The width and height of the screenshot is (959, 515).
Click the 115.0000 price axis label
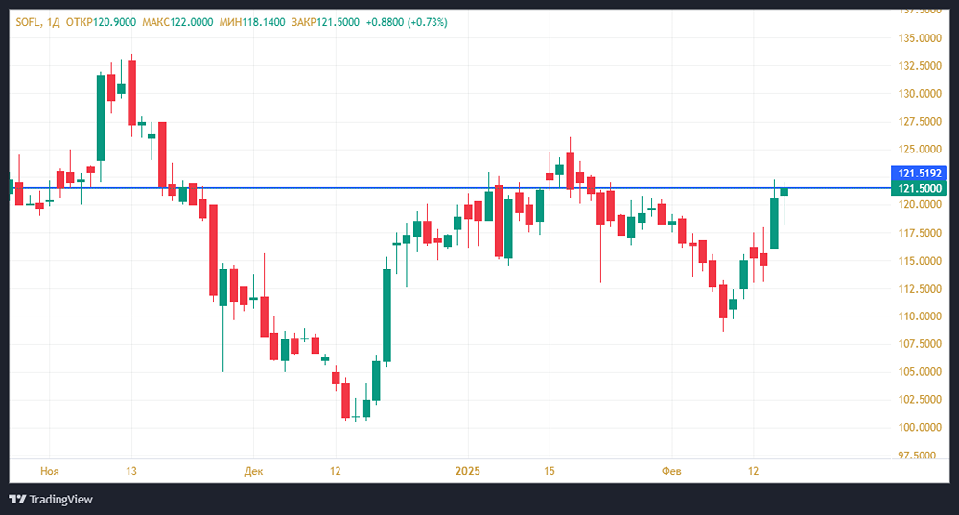tap(920, 261)
